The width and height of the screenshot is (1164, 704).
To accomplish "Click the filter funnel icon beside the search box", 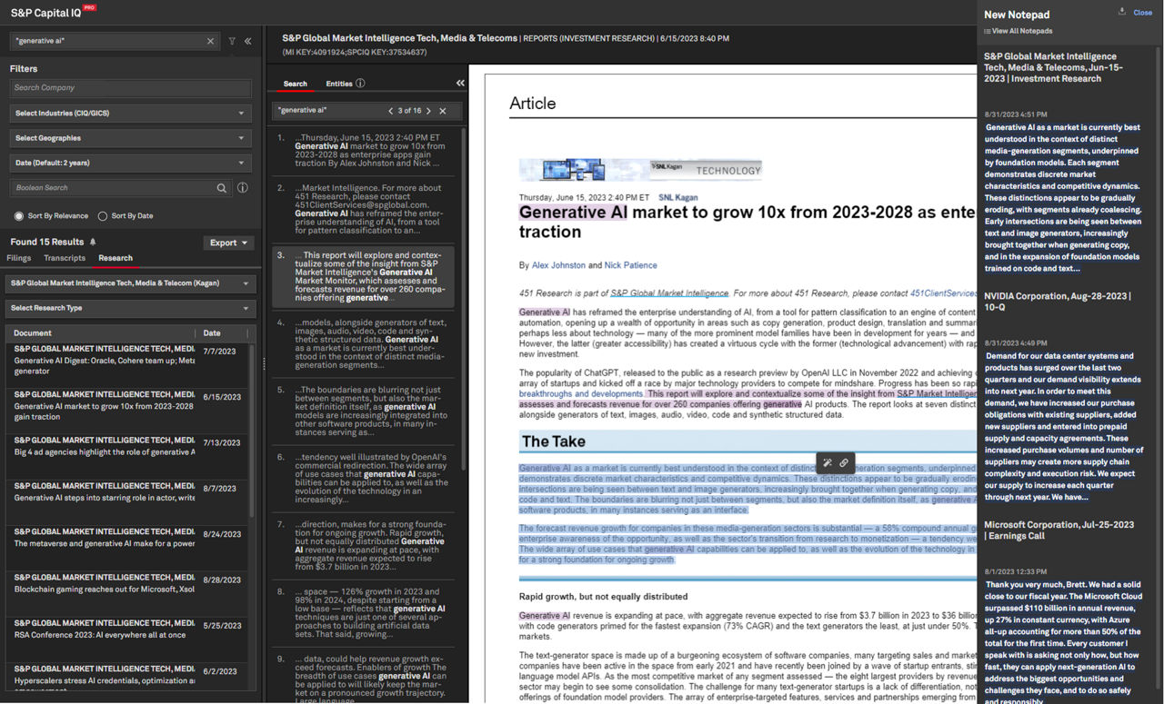I will [x=232, y=42].
